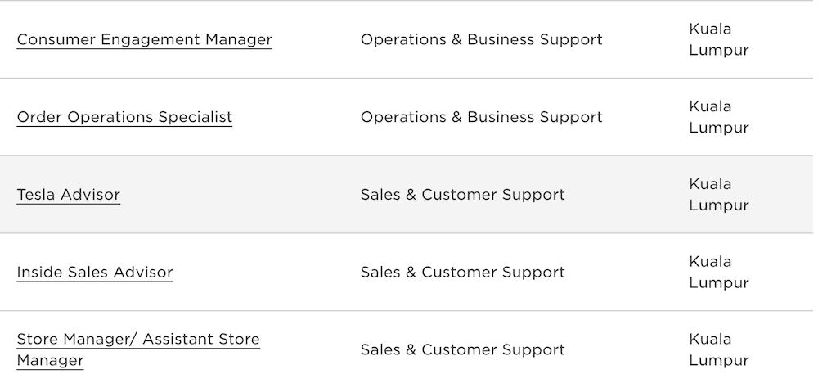The image size is (818, 392).
Task: Open the Consumer Engagement Manager job link
Action: [x=144, y=39]
